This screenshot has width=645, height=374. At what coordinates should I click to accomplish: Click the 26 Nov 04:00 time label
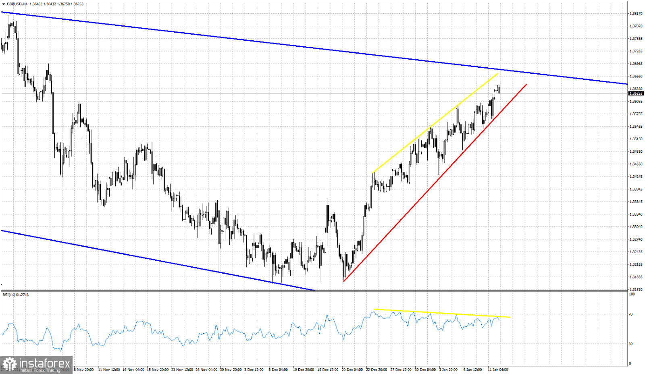point(206,370)
